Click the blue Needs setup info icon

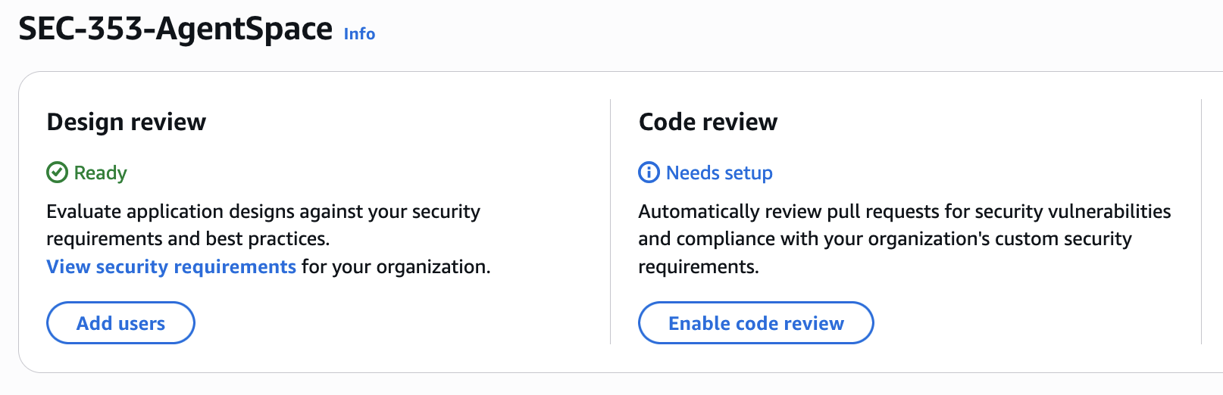tap(649, 173)
